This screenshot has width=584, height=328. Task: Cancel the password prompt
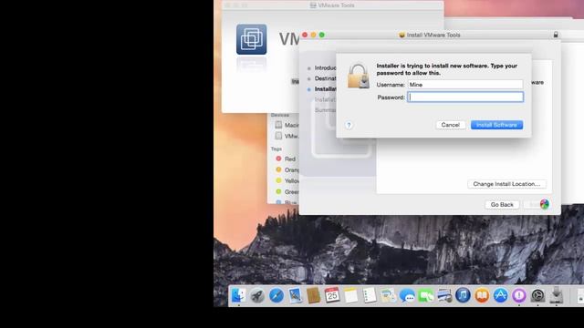(450, 125)
